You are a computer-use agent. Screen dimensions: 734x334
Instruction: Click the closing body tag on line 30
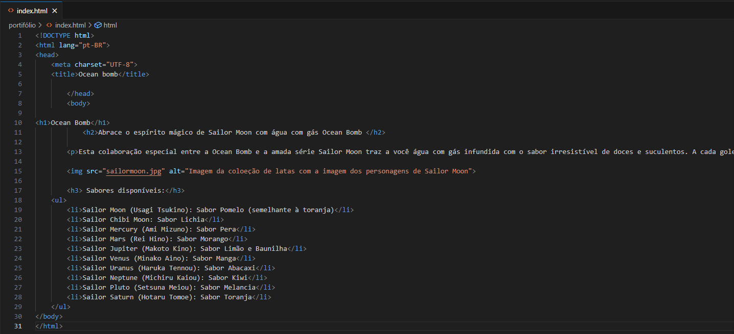pyautogui.click(x=49, y=316)
